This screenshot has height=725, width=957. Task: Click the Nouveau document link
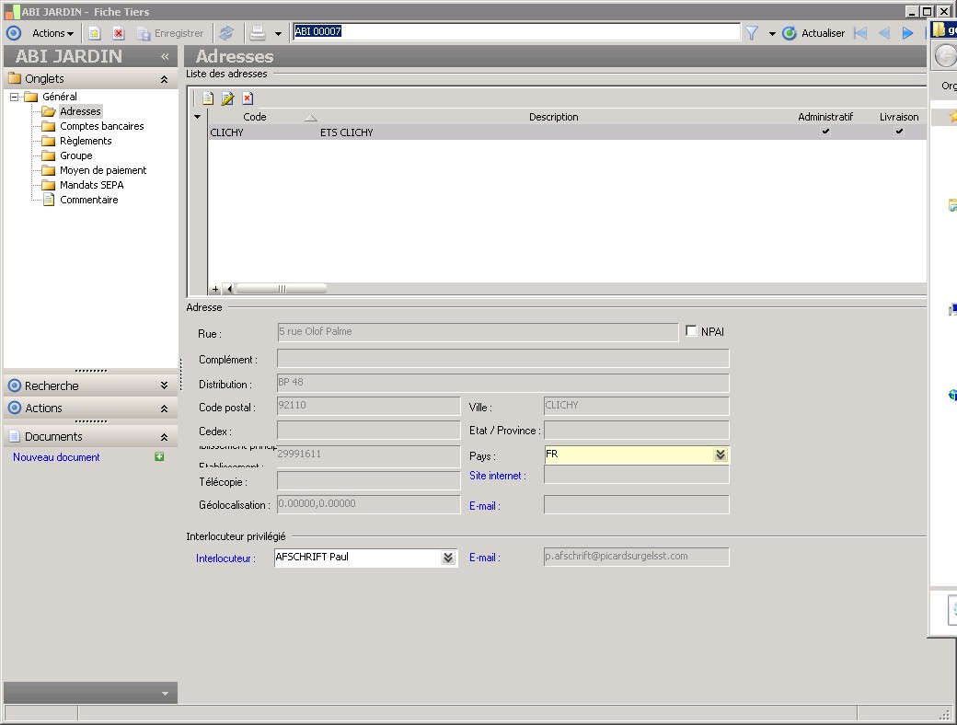coord(56,457)
